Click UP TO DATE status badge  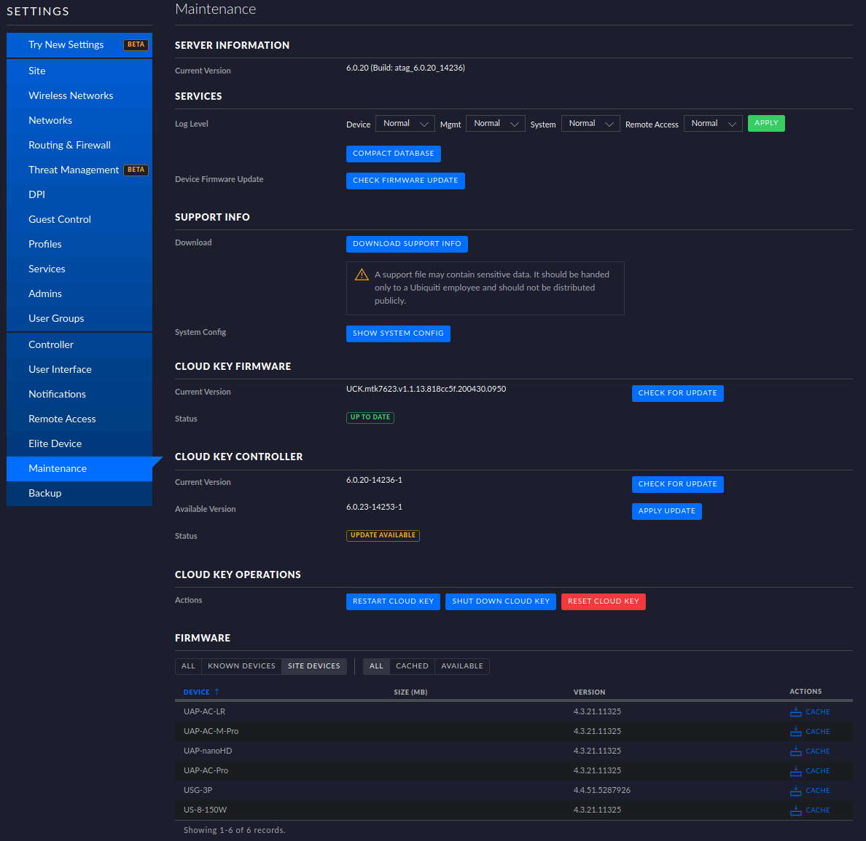pyautogui.click(x=370, y=418)
